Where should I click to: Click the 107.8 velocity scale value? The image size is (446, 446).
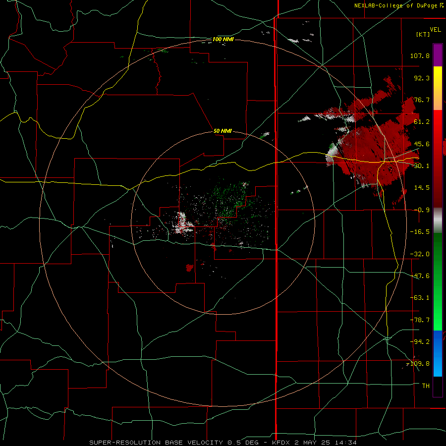pos(420,56)
